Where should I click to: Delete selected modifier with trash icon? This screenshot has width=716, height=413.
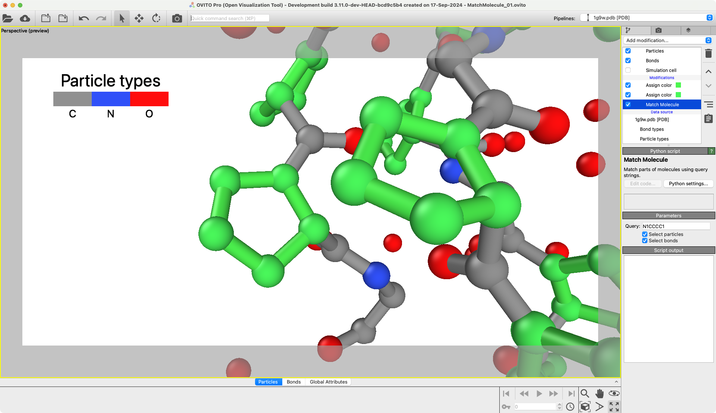[709, 54]
